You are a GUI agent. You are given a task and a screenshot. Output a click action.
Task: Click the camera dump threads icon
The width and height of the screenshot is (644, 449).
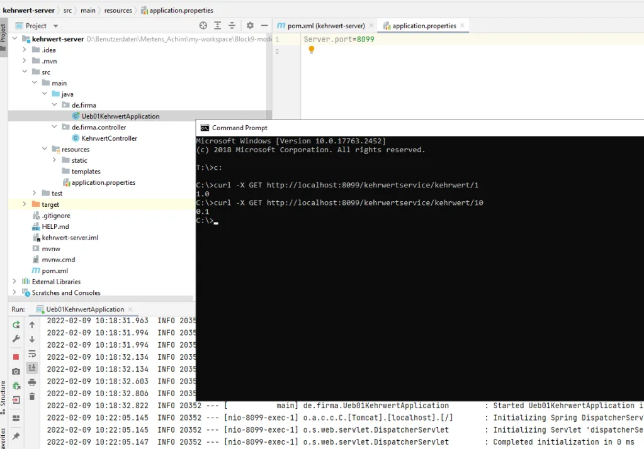coord(16,371)
